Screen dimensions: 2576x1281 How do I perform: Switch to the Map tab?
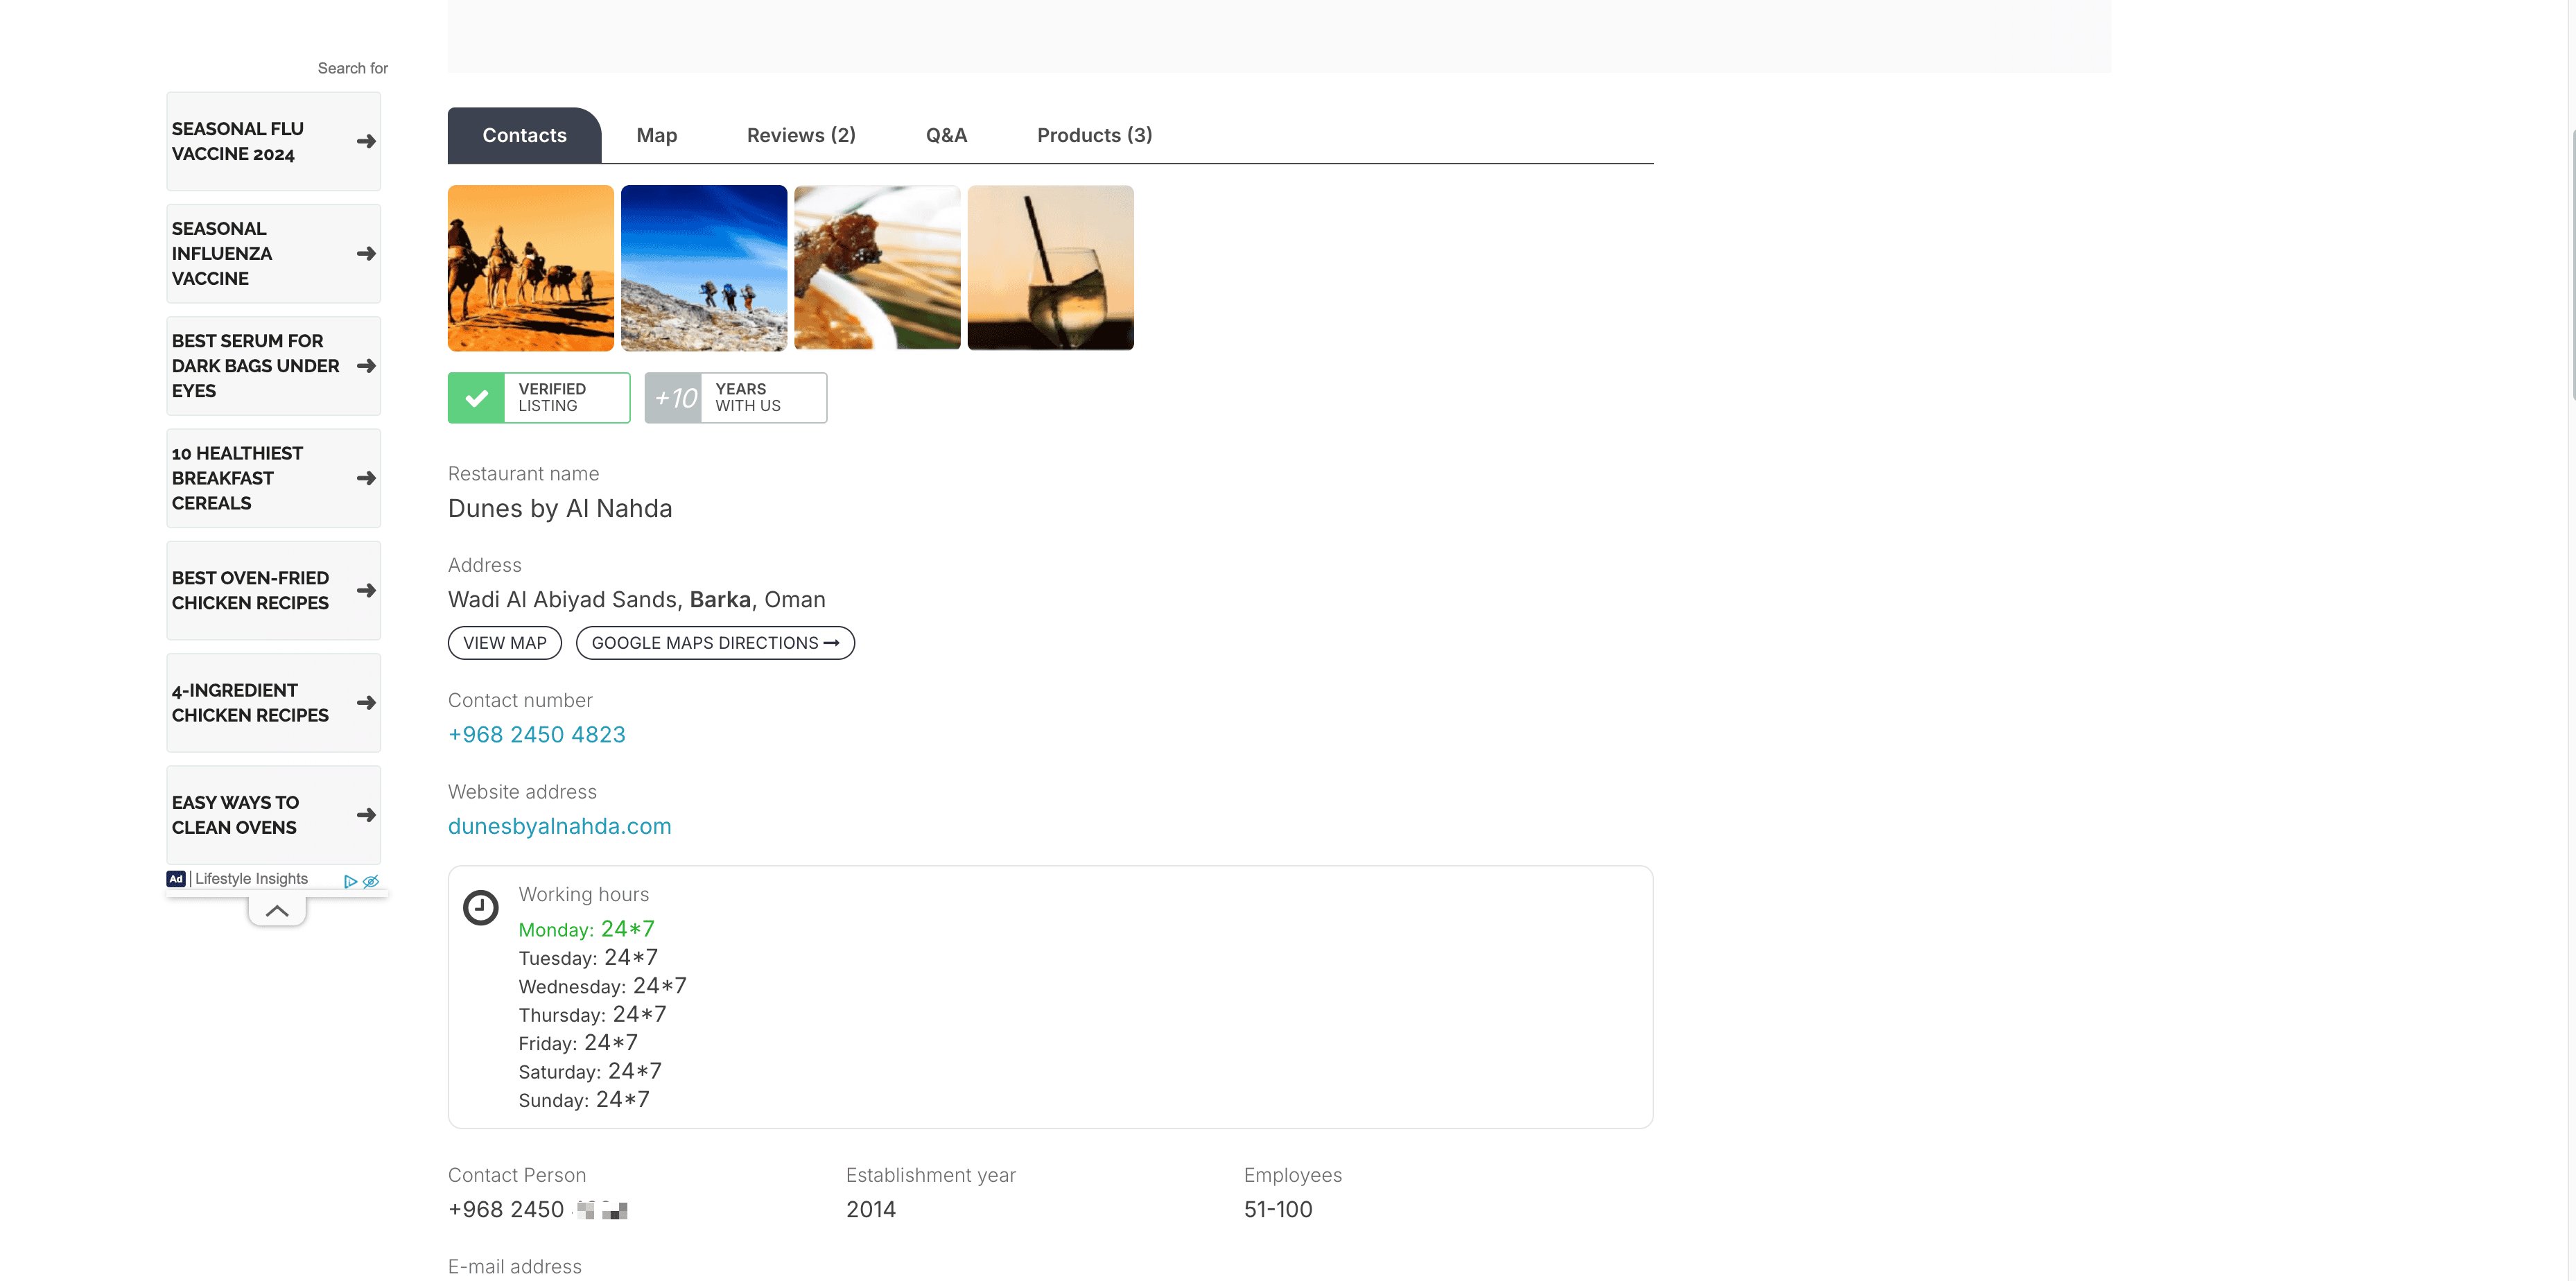click(x=656, y=135)
